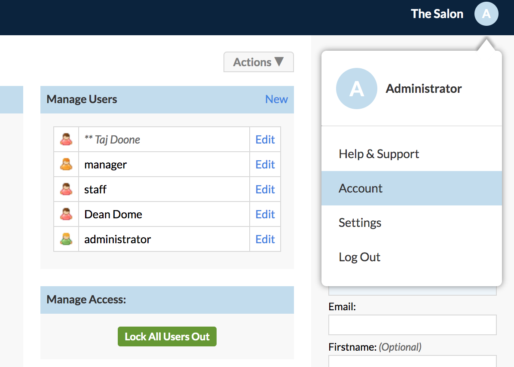Select the staff user name
Screen dimensions: 514x367
click(95, 190)
